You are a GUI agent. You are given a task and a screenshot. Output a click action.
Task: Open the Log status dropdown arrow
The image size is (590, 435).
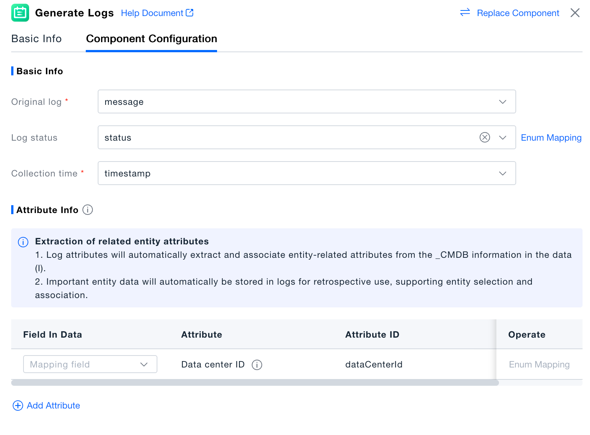(502, 138)
